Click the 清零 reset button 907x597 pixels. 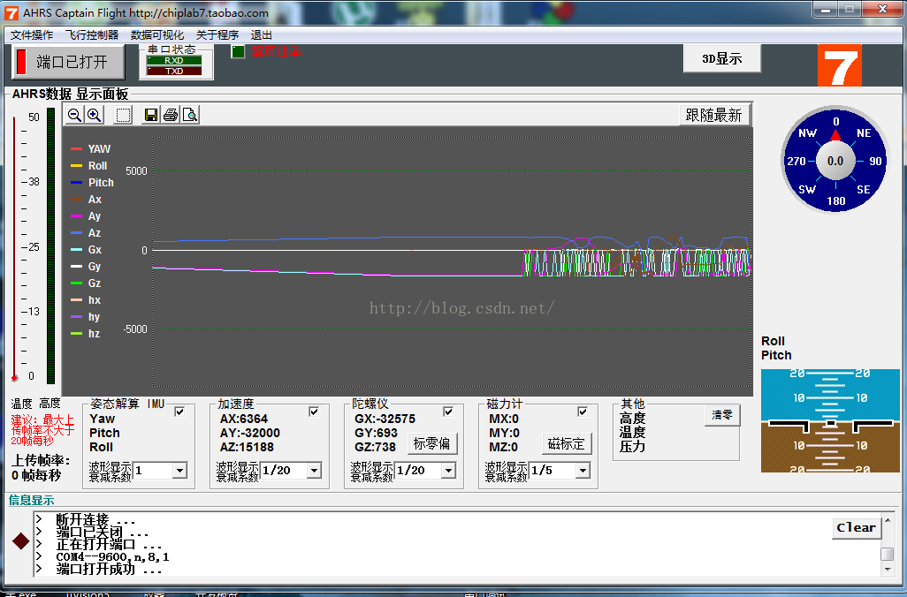pyautogui.click(x=722, y=415)
